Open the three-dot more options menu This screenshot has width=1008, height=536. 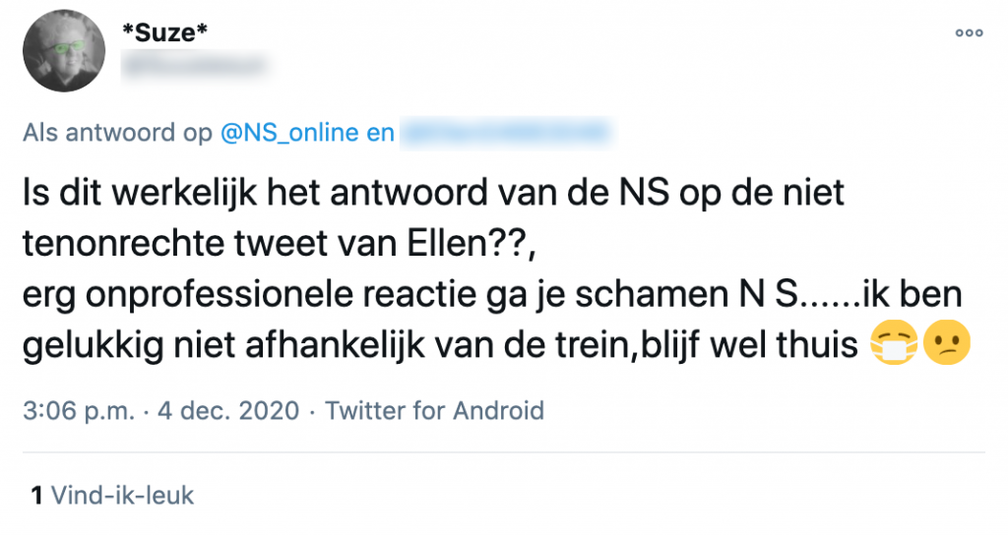tap(969, 32)
